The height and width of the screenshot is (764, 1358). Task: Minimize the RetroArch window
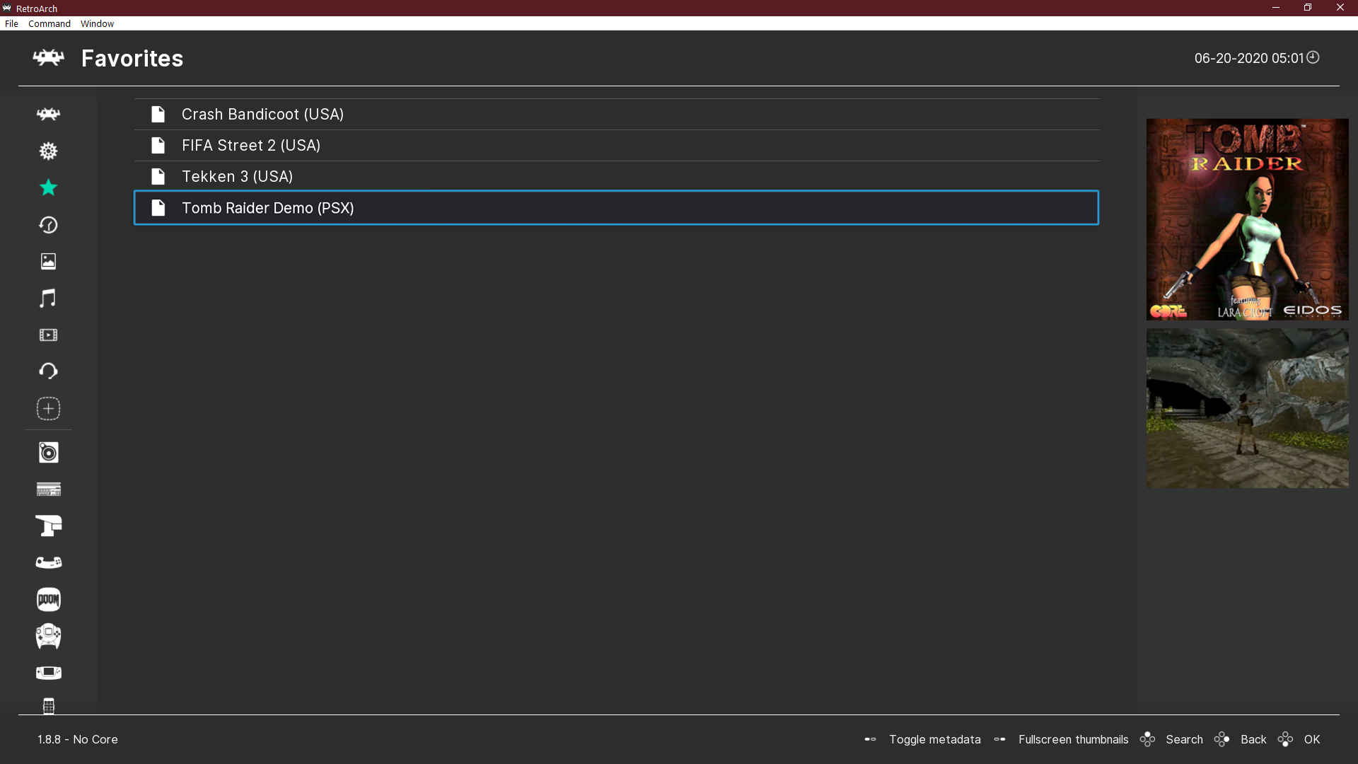coord(1276,8)
